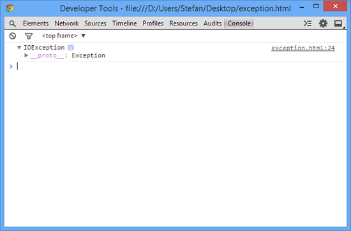
Task: Switch to the Network tab
Action: [66, 24]
